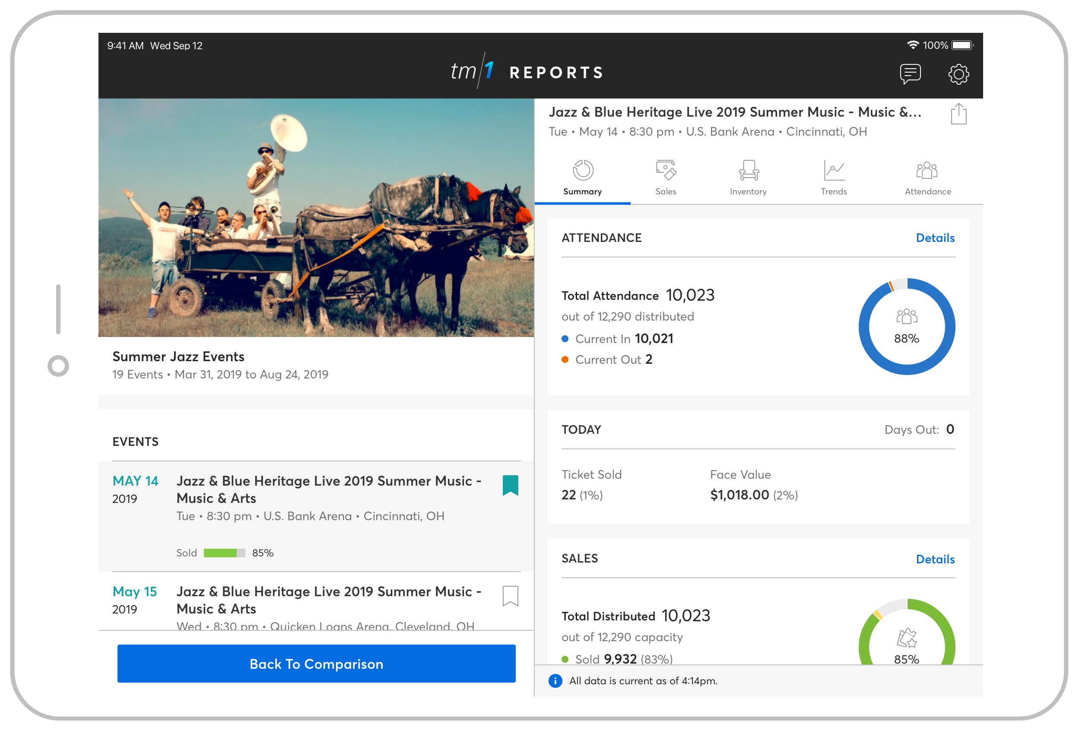Click the Current Out 2 entry

coord(607,359)
